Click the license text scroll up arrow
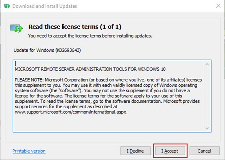Screen dimensions: 225x160 pos(207,64)
